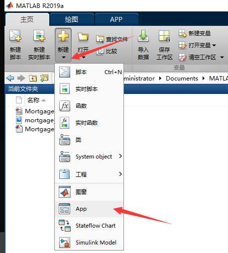
Task: Switch to the Home (主页) tab
Action: [x=27, y=19]
